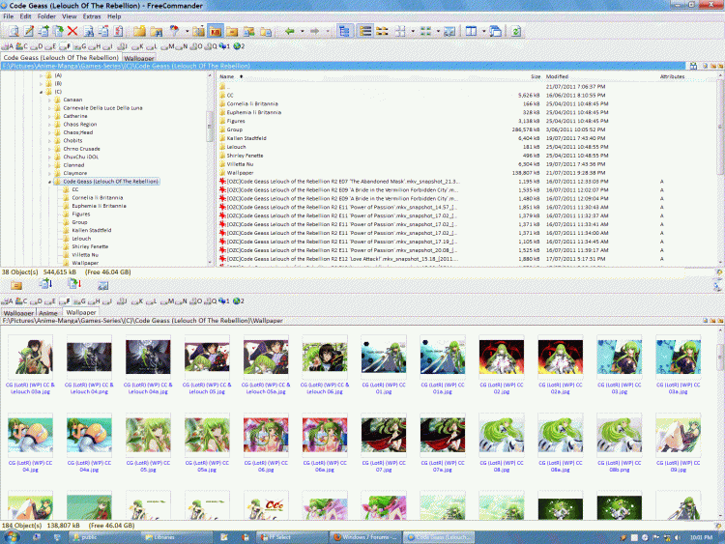The image size is (725, 544).
Task: Click the yellow folder icon in middle bar
Action: pos(16,285)
